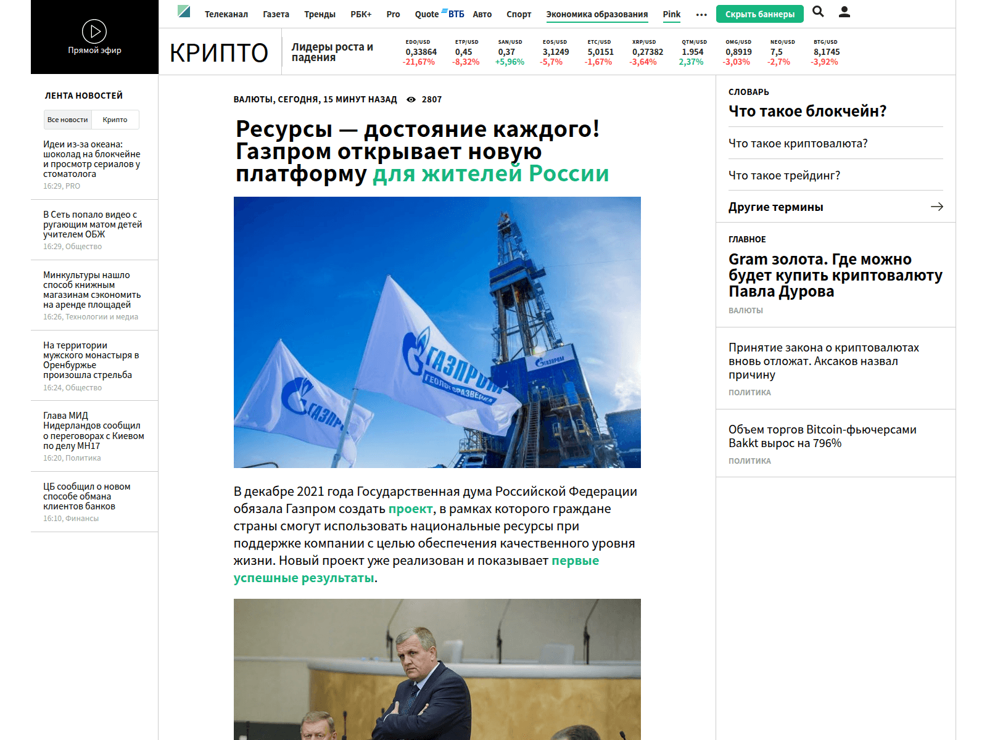The width and height of the screenshot is (987, 740).
Task: Select the ETP/USD ticker
Action: 466,52
